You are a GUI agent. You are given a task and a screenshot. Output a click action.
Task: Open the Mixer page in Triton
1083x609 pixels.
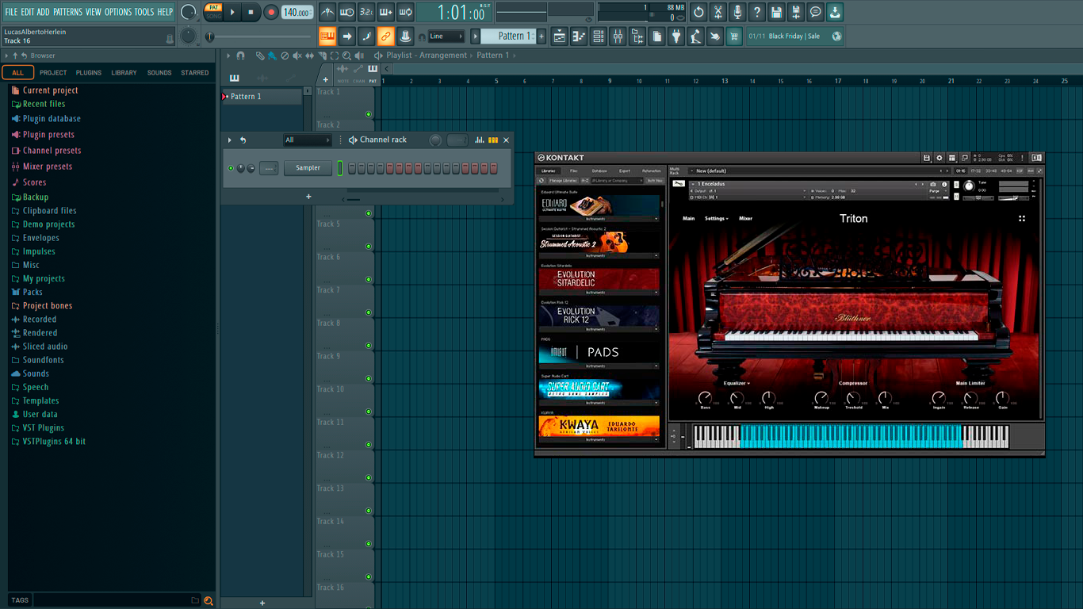[x=746, y=218]
